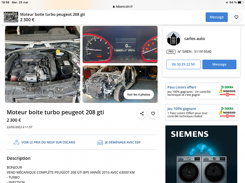Click the '- TURBO' description line
The image size is (245, 183).
[13, 178]
